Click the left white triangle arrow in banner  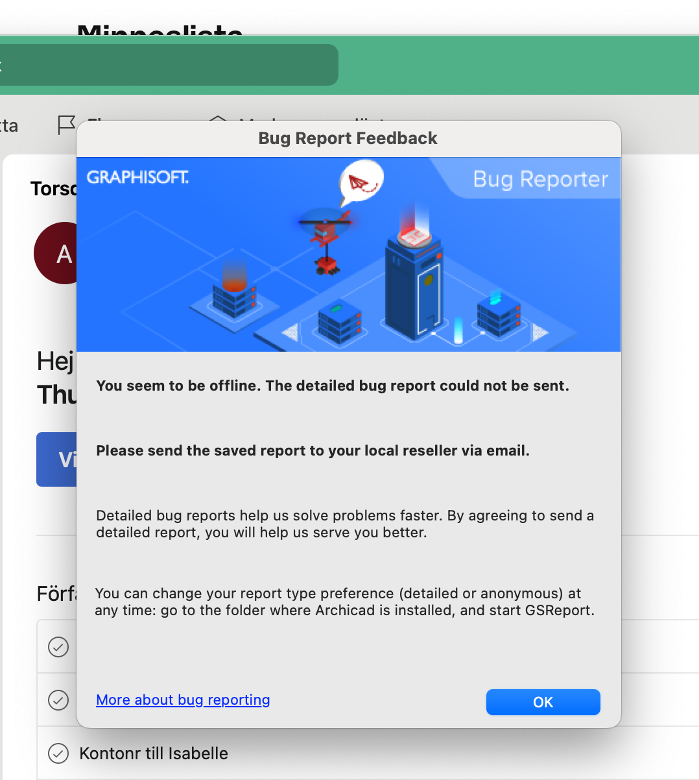coord(290,332)
